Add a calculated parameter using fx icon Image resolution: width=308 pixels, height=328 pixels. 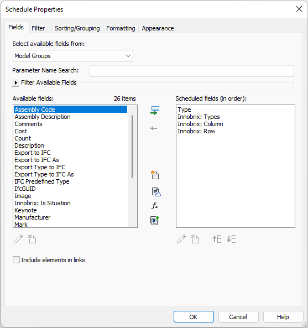pyautogui.click(x=155, y=206)
